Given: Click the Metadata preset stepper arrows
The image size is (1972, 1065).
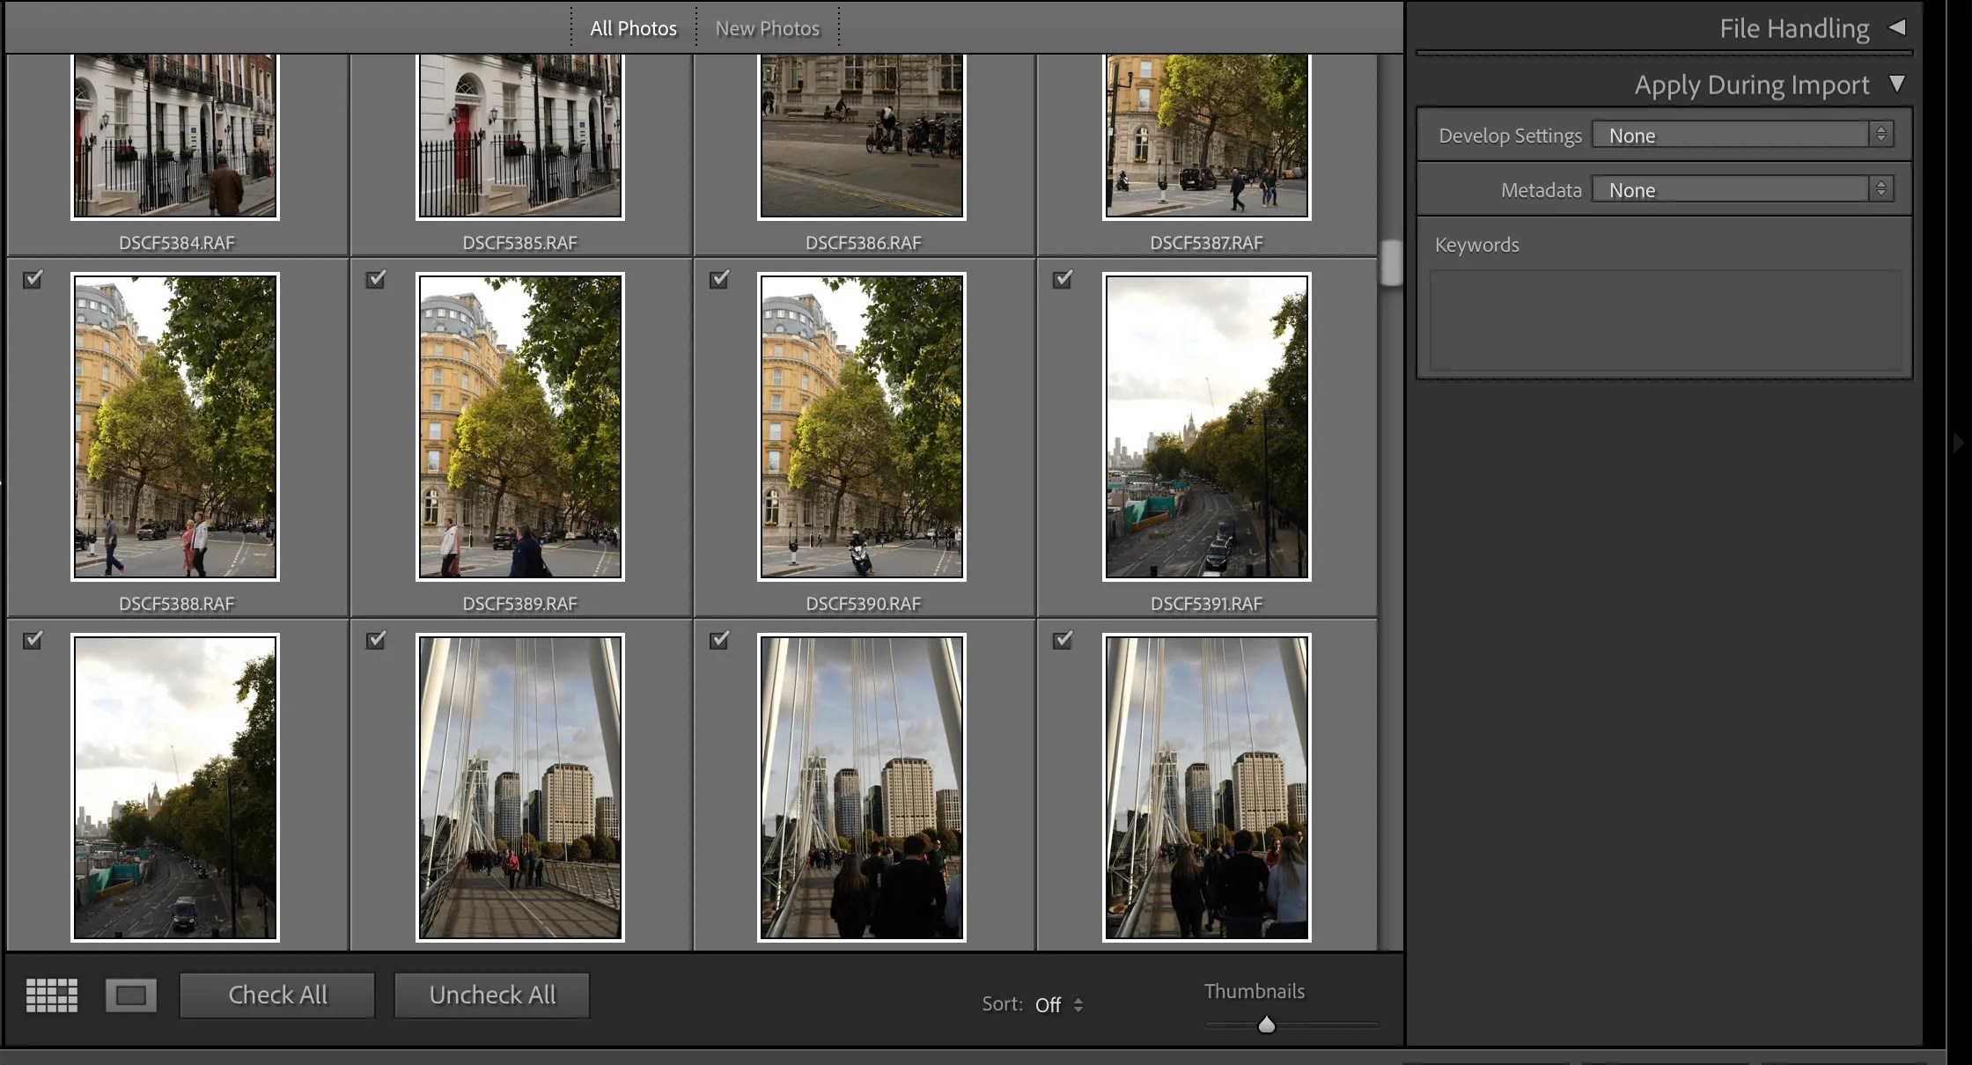Looking at the screenshot, I should [1882, 188].
